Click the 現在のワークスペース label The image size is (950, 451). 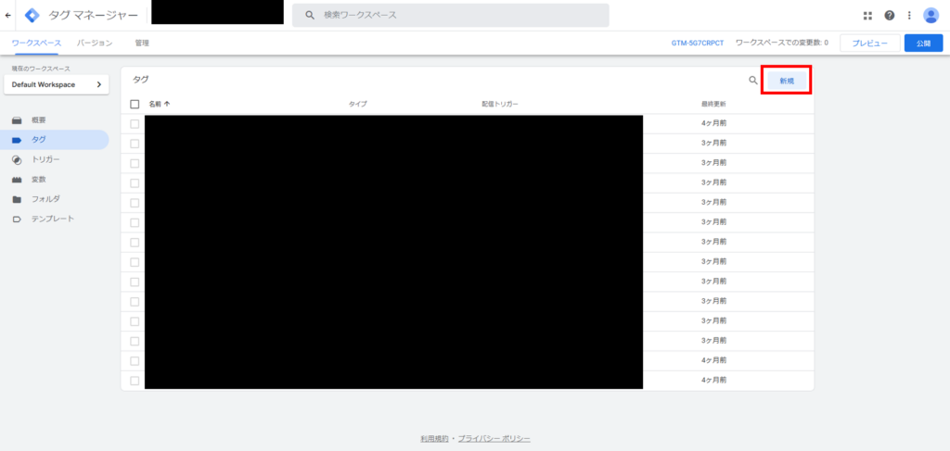point(41,69)
